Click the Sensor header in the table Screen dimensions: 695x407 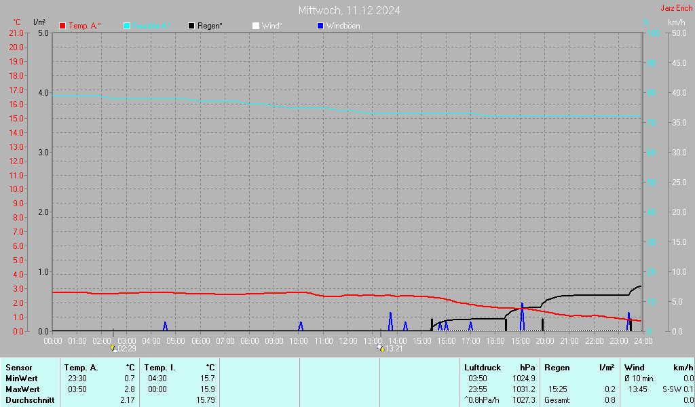coord(19,368)
